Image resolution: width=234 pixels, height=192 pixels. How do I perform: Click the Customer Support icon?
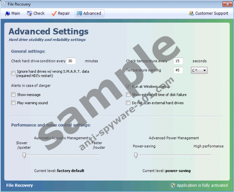point(191,13)
